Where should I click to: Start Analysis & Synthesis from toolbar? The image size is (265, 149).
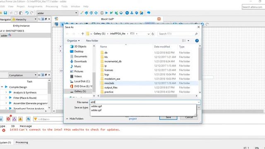click(x=111, y=13)
